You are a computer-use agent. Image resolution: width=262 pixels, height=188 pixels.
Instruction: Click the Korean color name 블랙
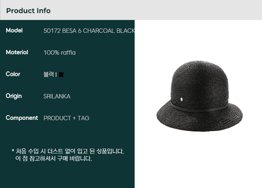point(49,74)
